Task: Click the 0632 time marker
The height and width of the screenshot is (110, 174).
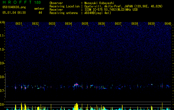Action: pos(35,24)
